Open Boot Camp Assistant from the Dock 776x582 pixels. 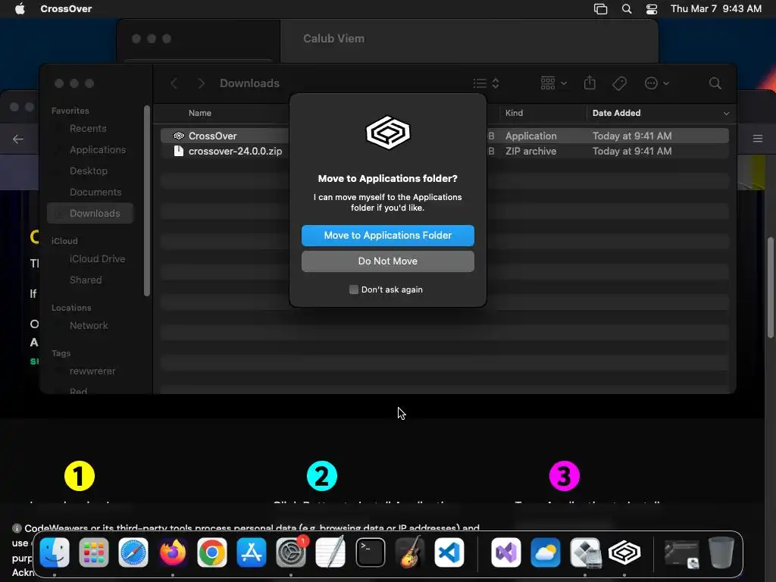585,552
